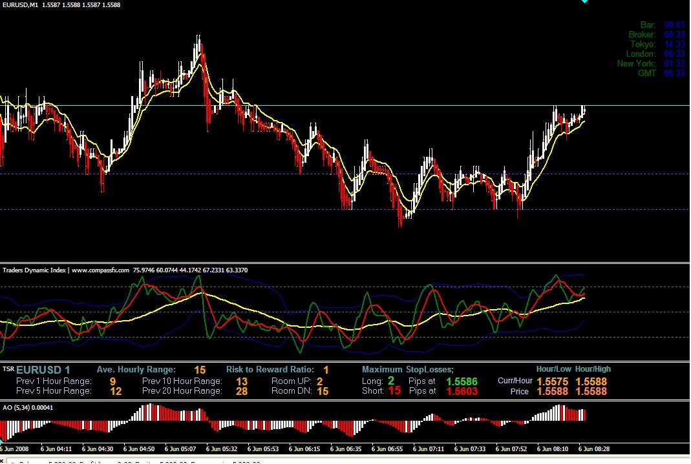Click the GMT time 05:33
Screen dimensions: 691x464
click(x=674, y=74)
